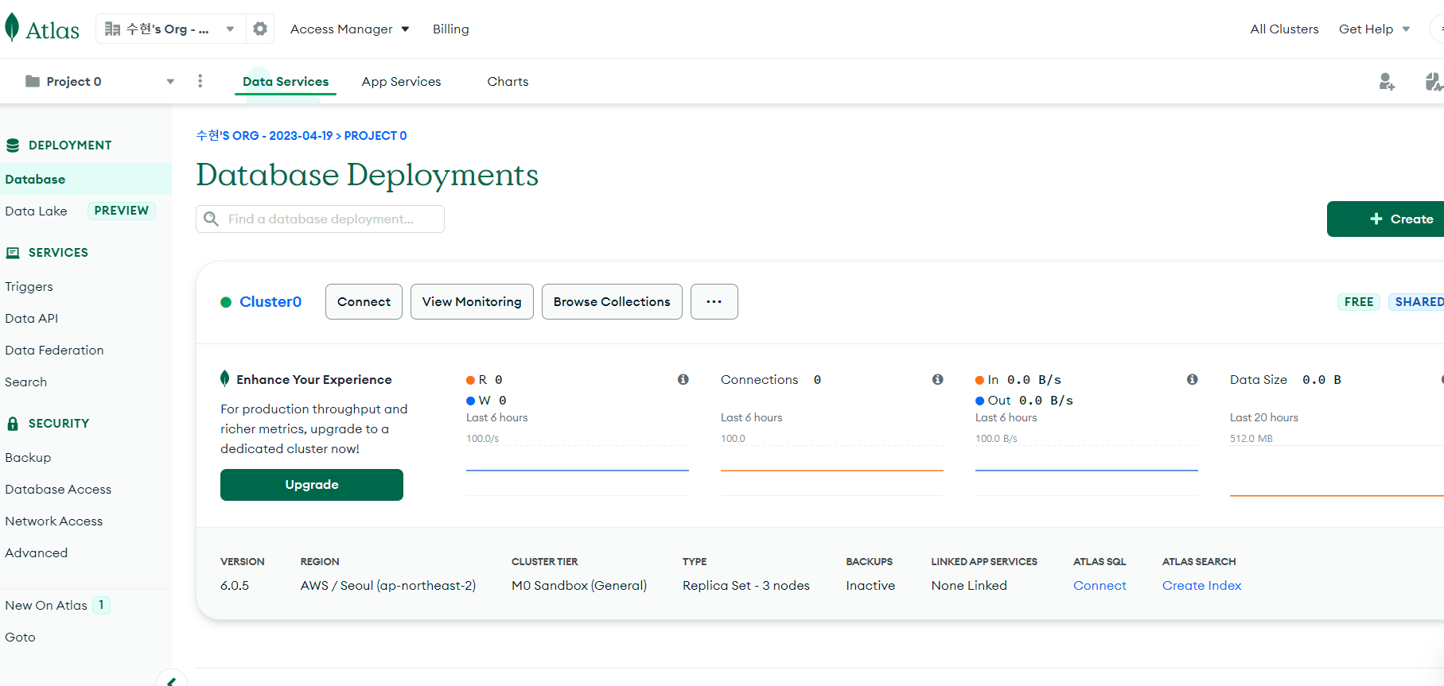Switch to the App Services tab

(401, 81)
